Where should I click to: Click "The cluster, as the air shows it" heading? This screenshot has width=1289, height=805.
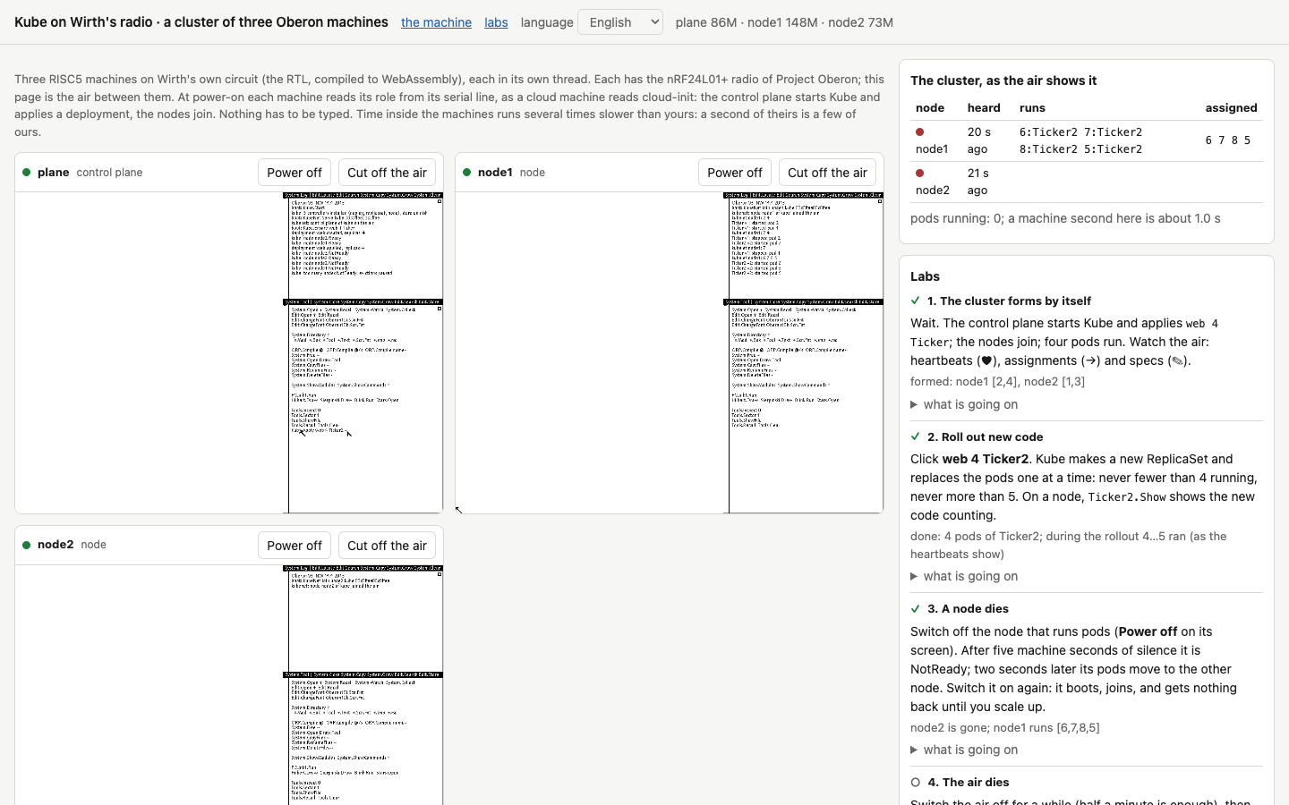click(x=1003, y=80)
